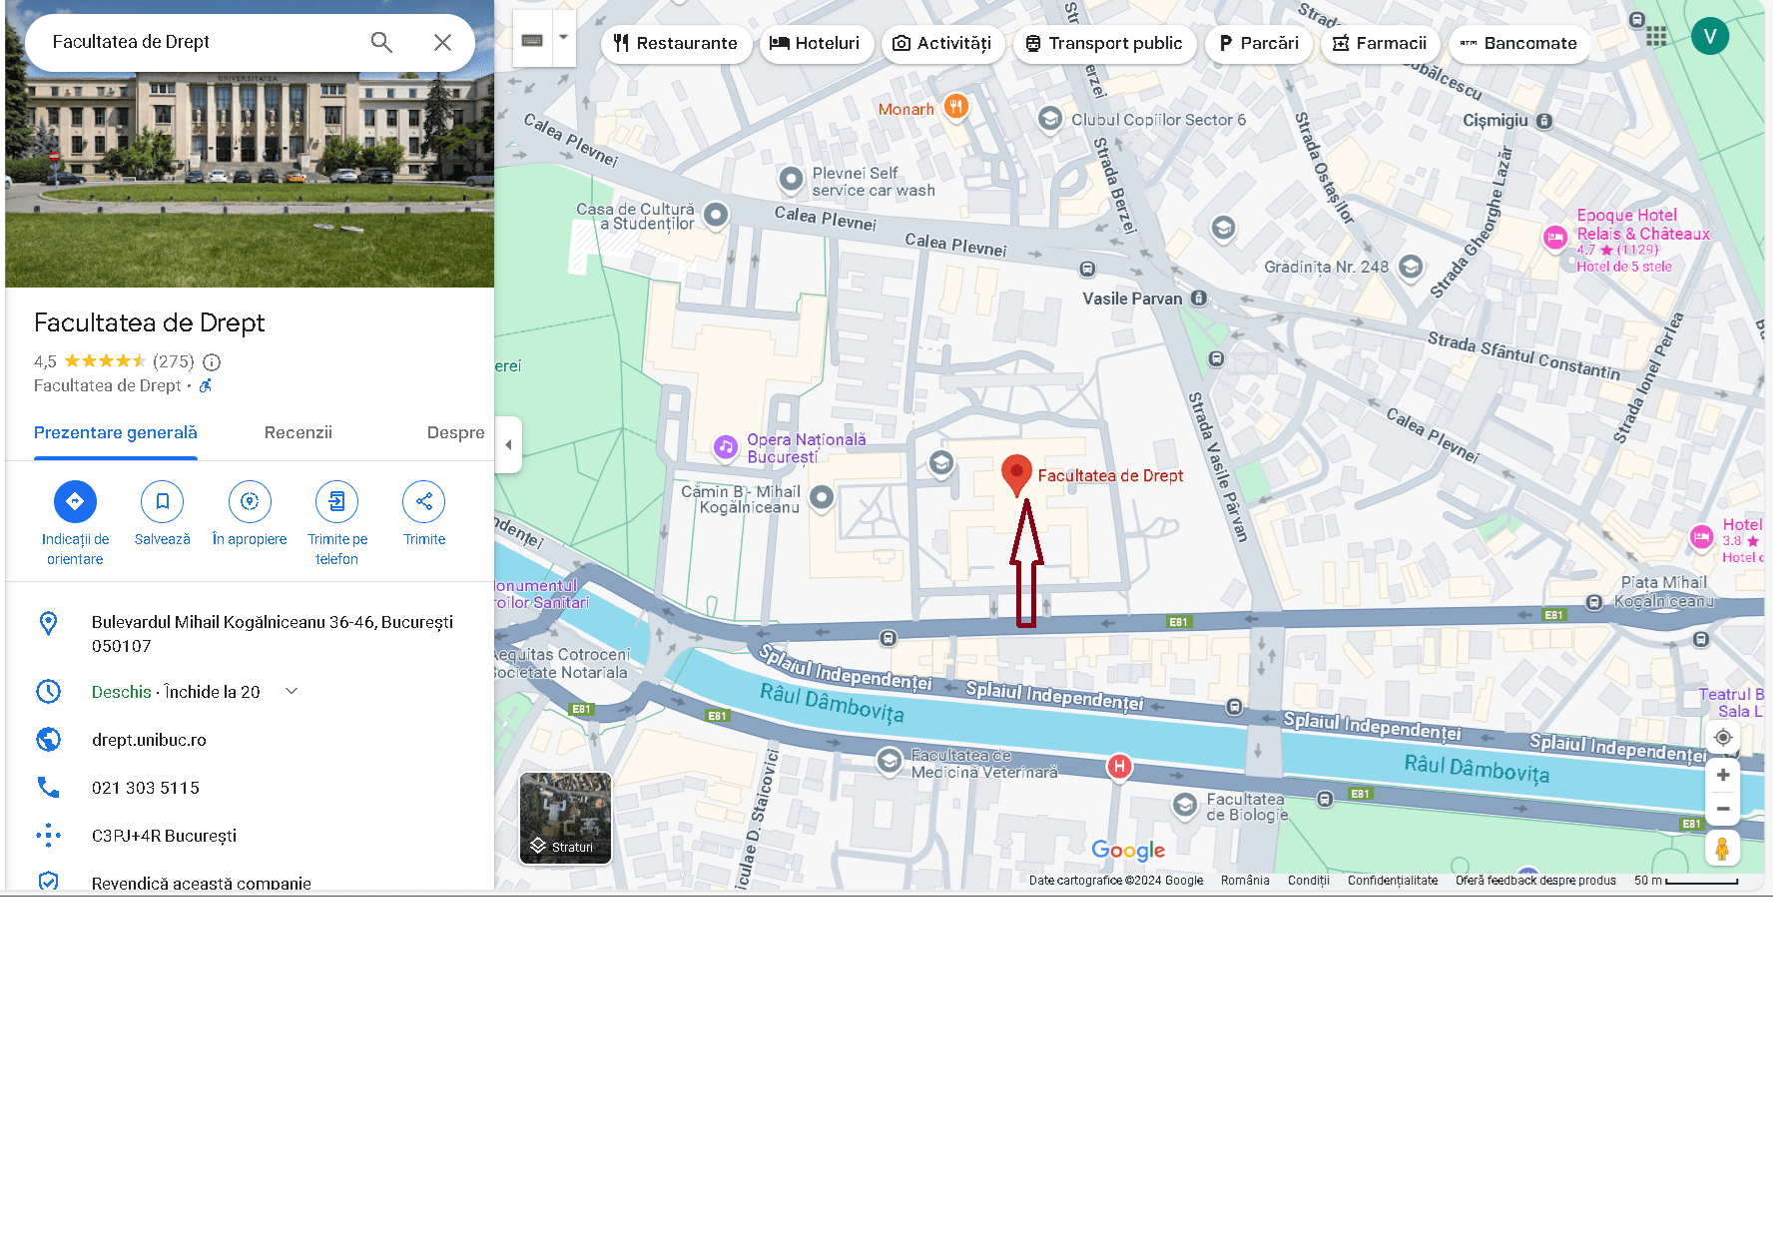Open the keyboard input tools dropdown arrow

point(564,38)
